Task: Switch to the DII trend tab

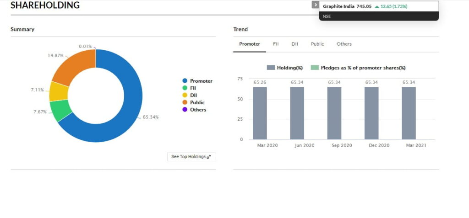Action: coord(294,44)
